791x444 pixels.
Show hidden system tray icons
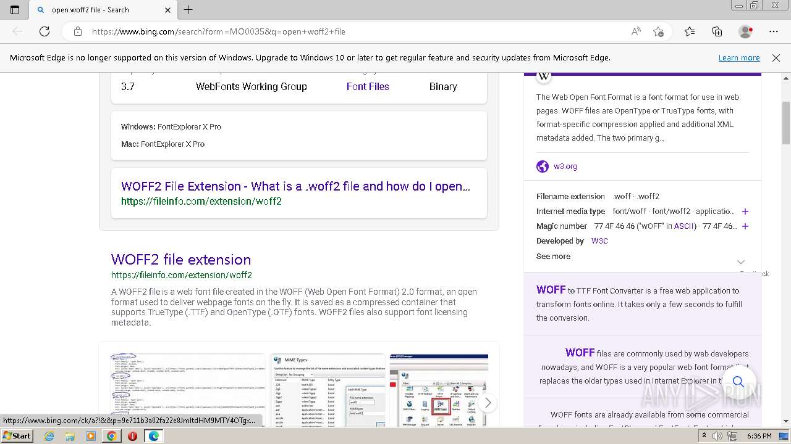(704, 436)
